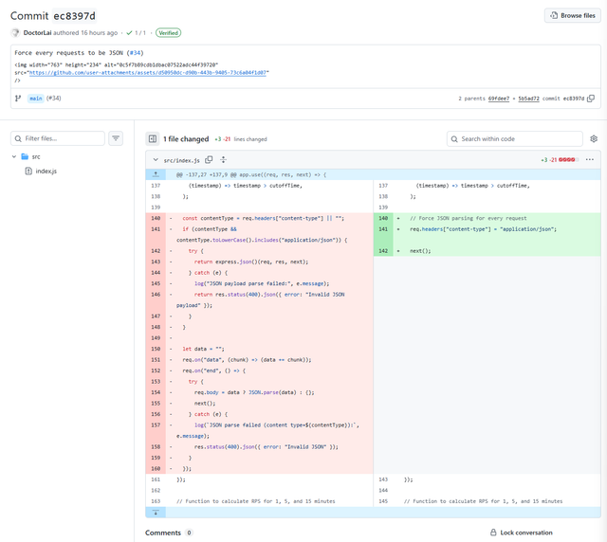Toggle the file tree side panel
607x542 pixels.
(x=153, y=139)
